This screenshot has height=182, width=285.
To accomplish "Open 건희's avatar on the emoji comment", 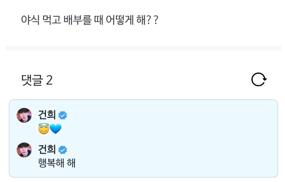I will (24, 115).
